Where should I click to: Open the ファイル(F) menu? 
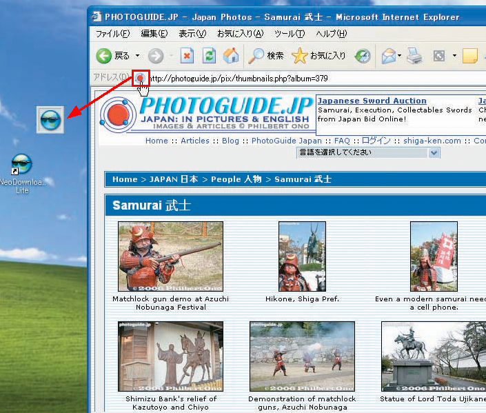(112, 34)
